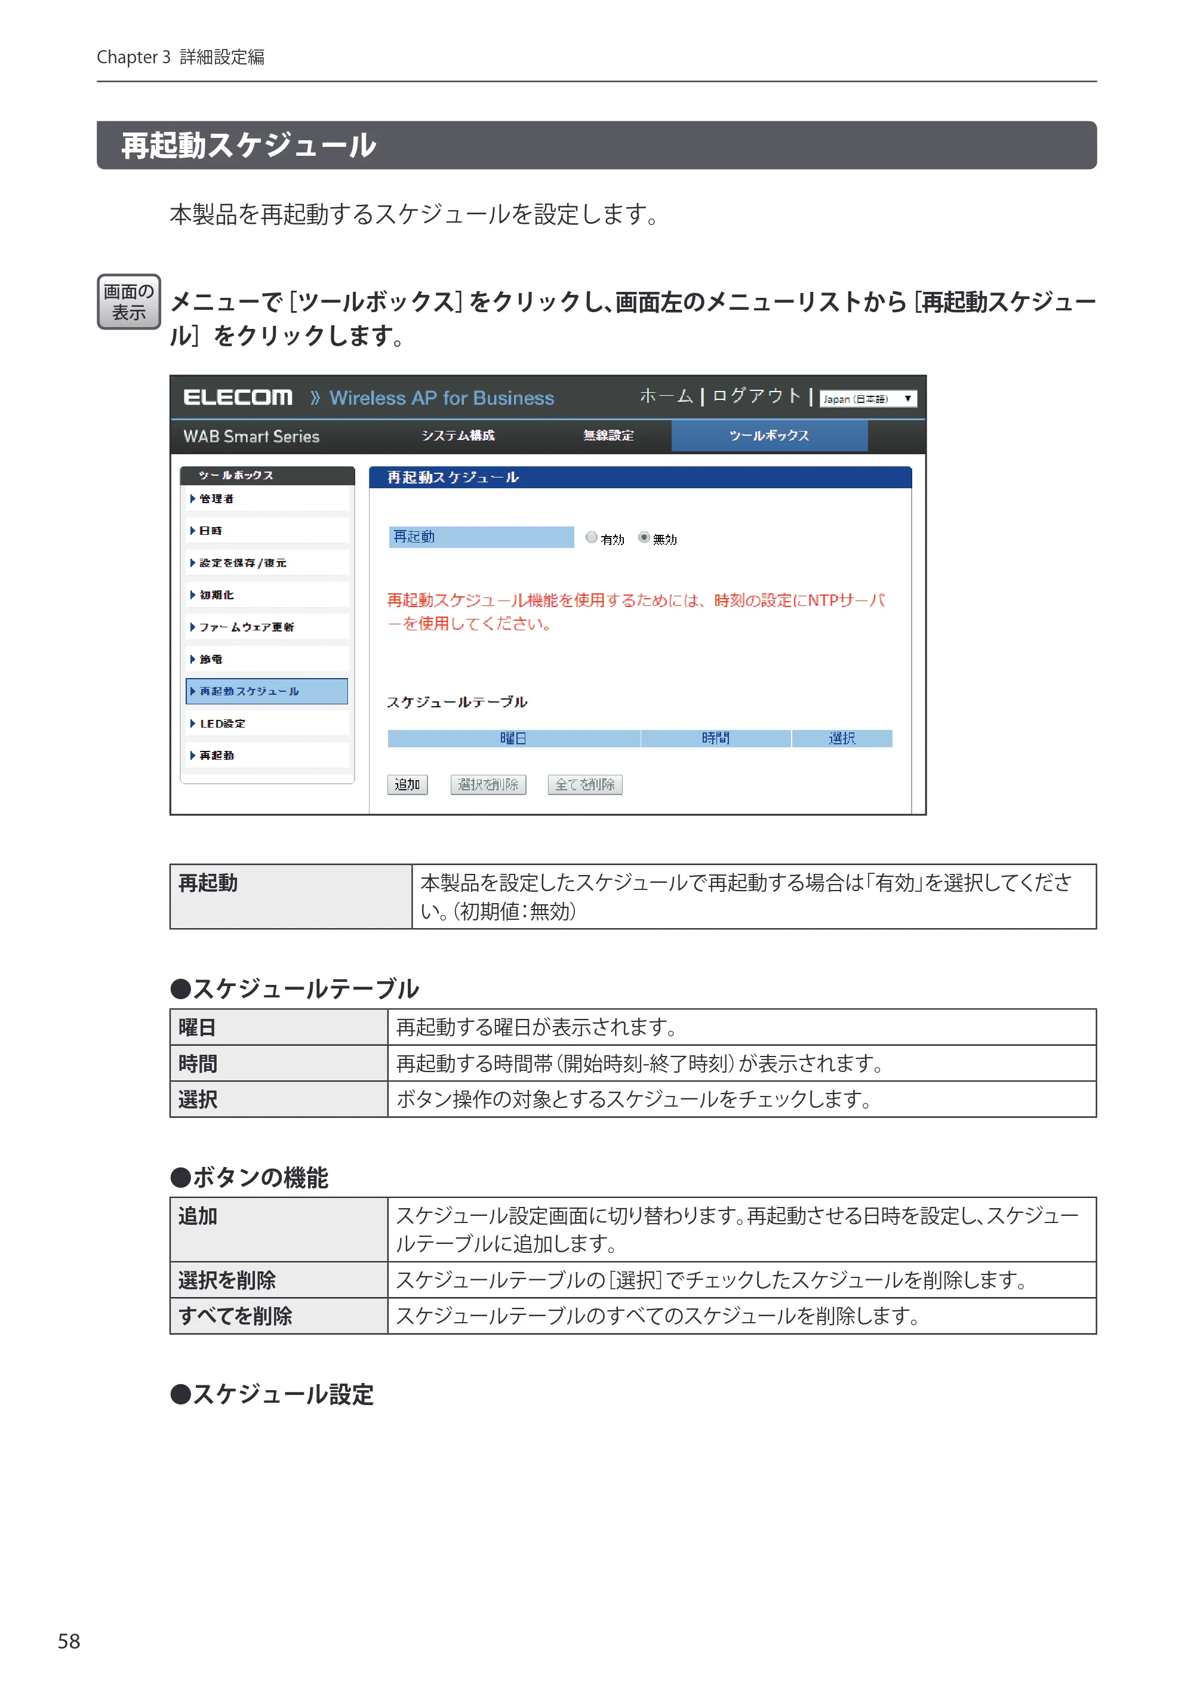Click the ホーム link in header
Viewport: 1194px width, 1694px height.
pos(666,396)
